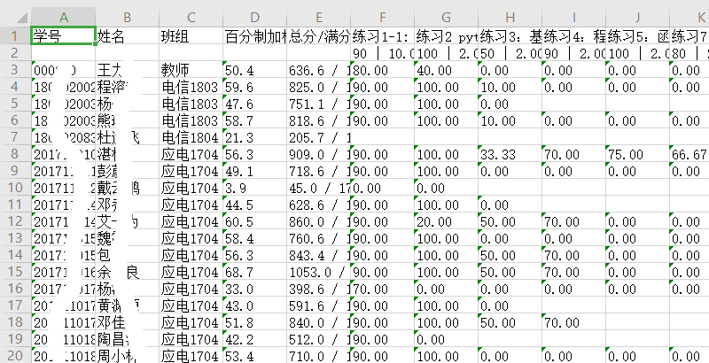The width and height of the screenshot is (709, 363).
Task: Click the total cell 751.1 /
Action: [318, 104]
